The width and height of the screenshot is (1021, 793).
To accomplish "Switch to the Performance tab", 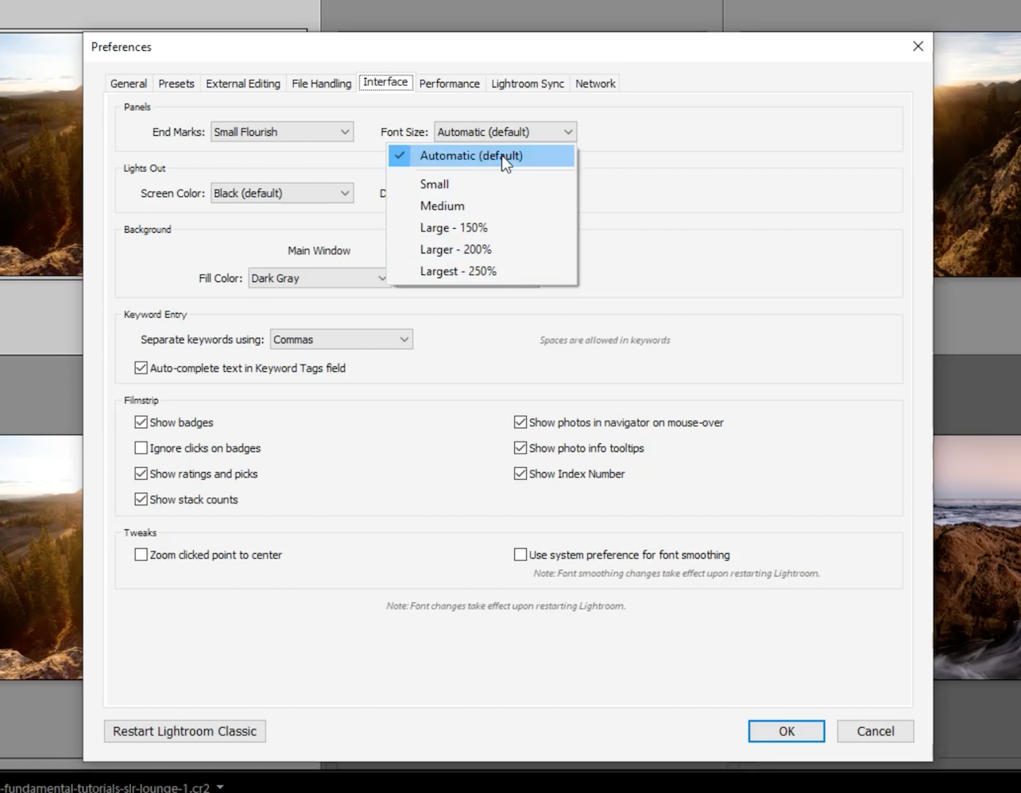I will 450,83.
